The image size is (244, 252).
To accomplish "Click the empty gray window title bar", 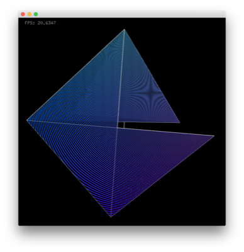I will 131,14.
